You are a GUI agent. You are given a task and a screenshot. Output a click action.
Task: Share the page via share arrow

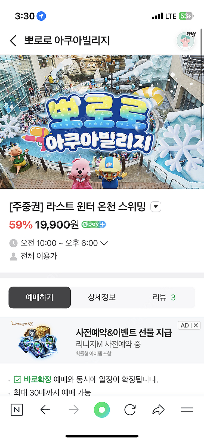pyautogui.click(x=159, y=410)
